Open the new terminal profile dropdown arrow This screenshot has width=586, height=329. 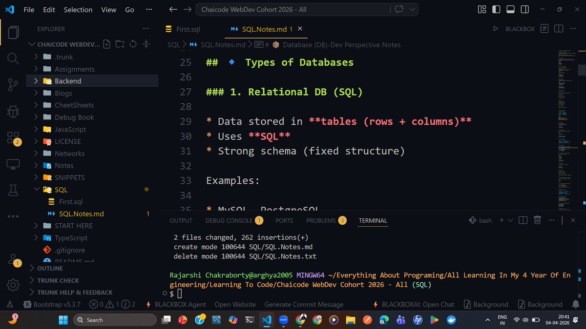click(x=510, y=220)
